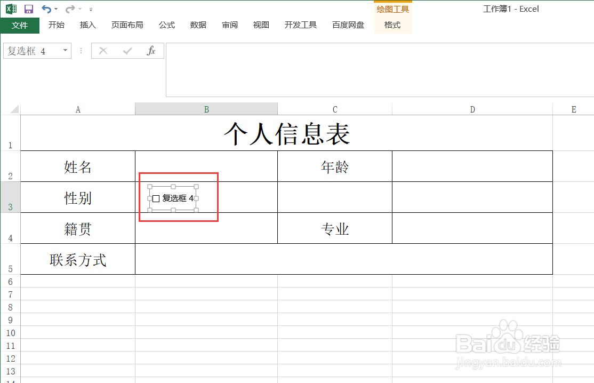Click the cancel X icon in formula bar
This screenshot has width=594, height=383.
103,51
